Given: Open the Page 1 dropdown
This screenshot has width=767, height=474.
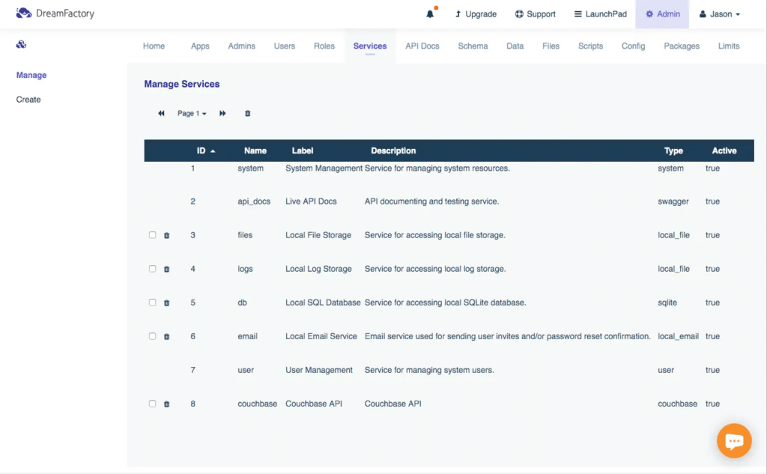Looking at the screenshot, I should (190, 113).
